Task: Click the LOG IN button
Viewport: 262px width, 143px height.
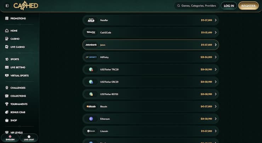Action: (x=229, y=6)
